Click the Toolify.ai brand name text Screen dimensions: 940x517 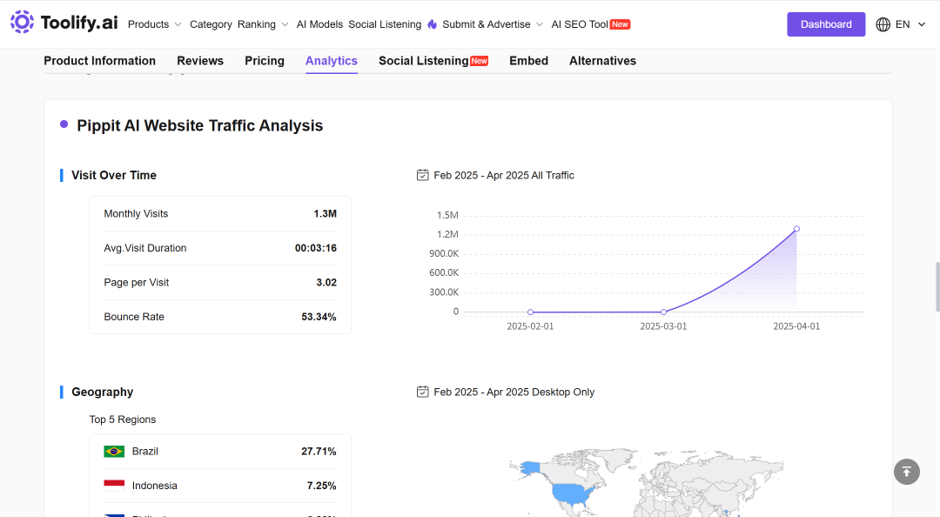point(79,23)
